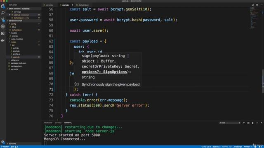Click the editor vertical scrollbar
This screenshot has width=264, height=148.
(263, 81)
